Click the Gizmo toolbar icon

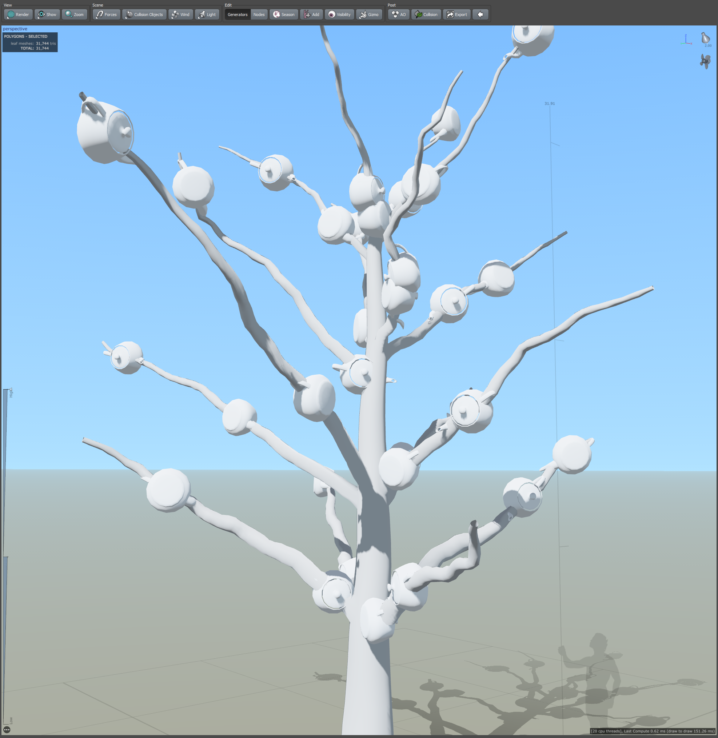tap(369, 14)
